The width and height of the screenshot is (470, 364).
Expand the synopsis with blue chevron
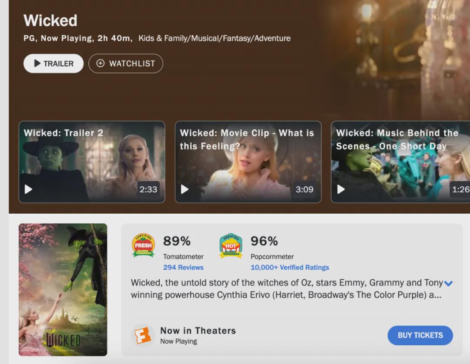pos(448,283)
